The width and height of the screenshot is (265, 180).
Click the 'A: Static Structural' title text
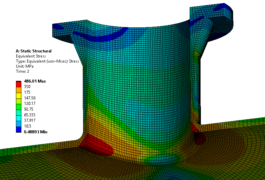click(34, 51)
